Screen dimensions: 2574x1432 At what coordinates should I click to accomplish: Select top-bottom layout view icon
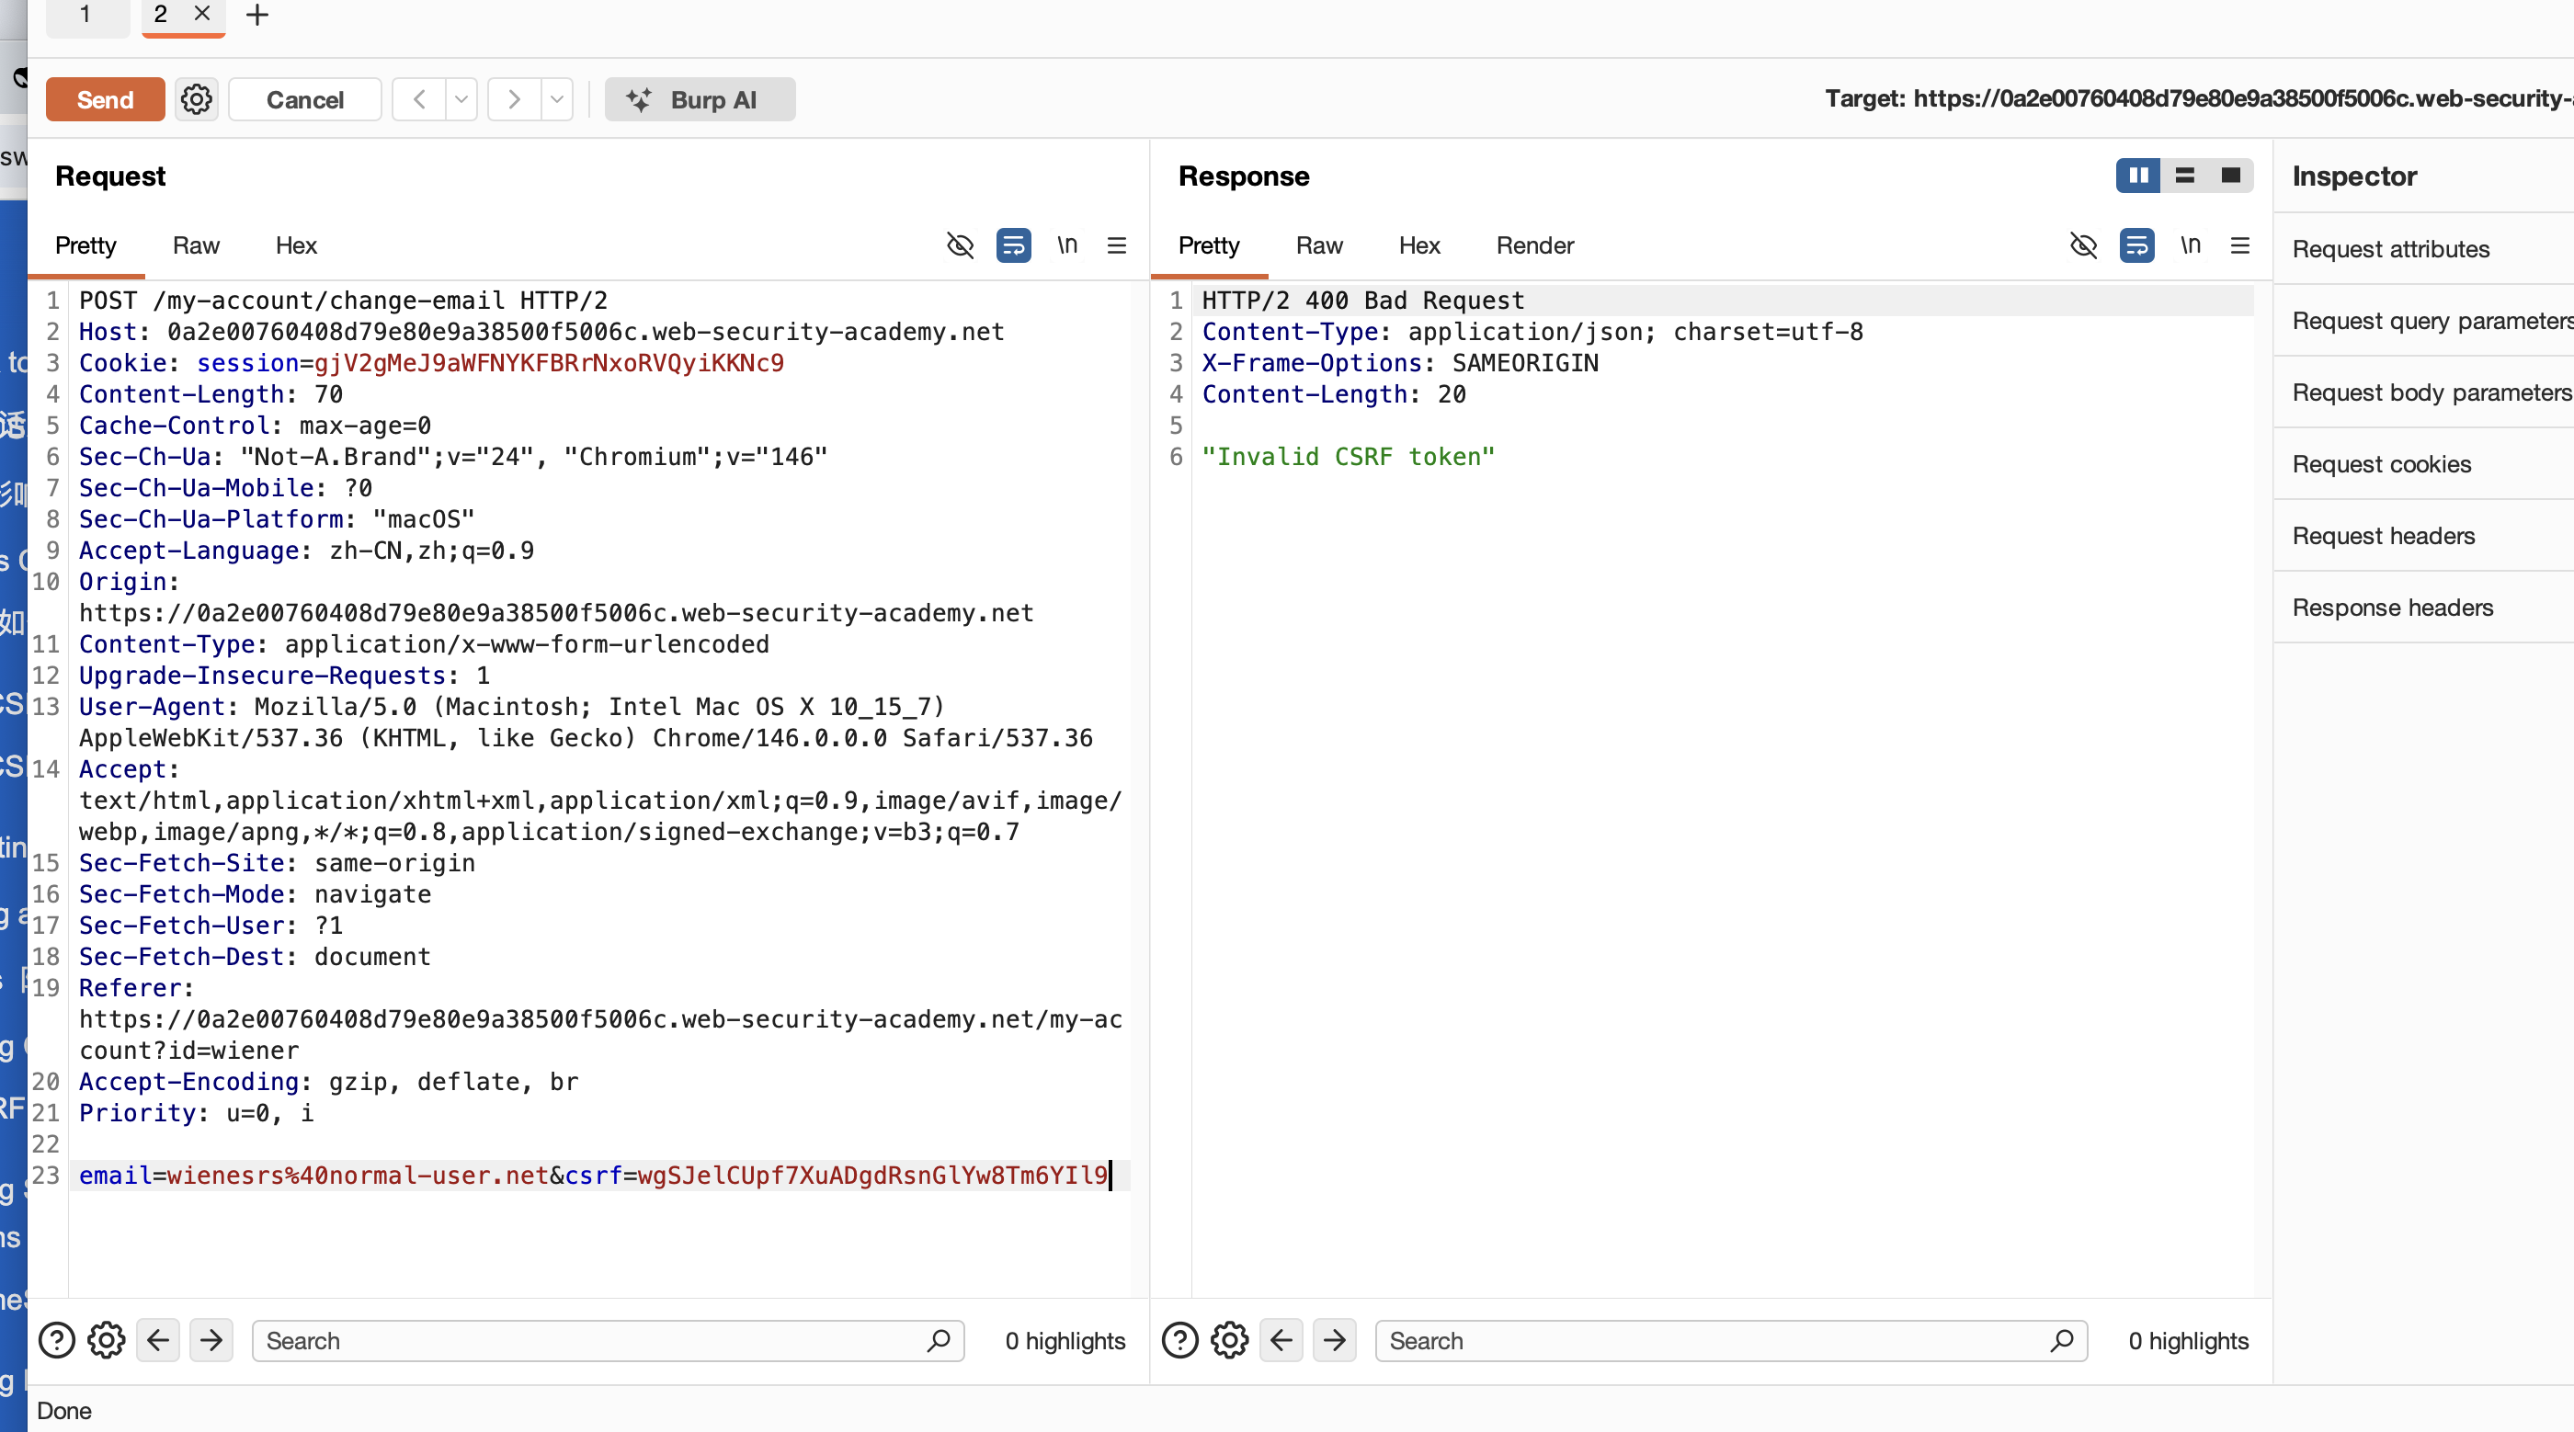(2184, 175)
